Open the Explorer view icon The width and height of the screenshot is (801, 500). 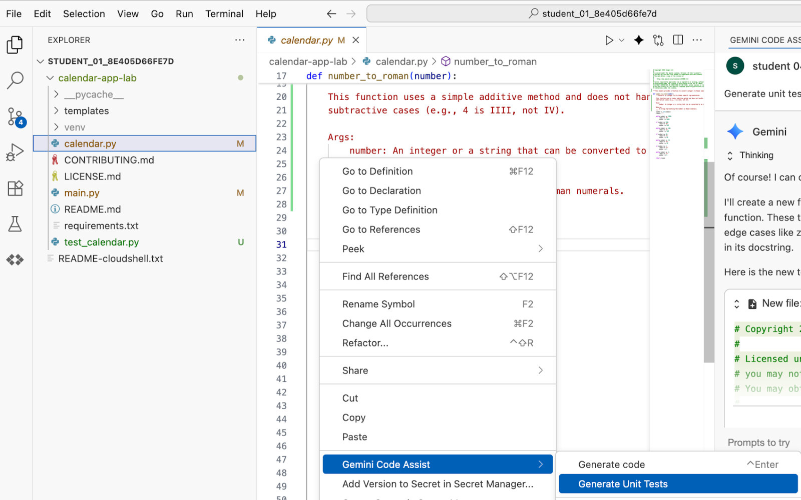15,44
